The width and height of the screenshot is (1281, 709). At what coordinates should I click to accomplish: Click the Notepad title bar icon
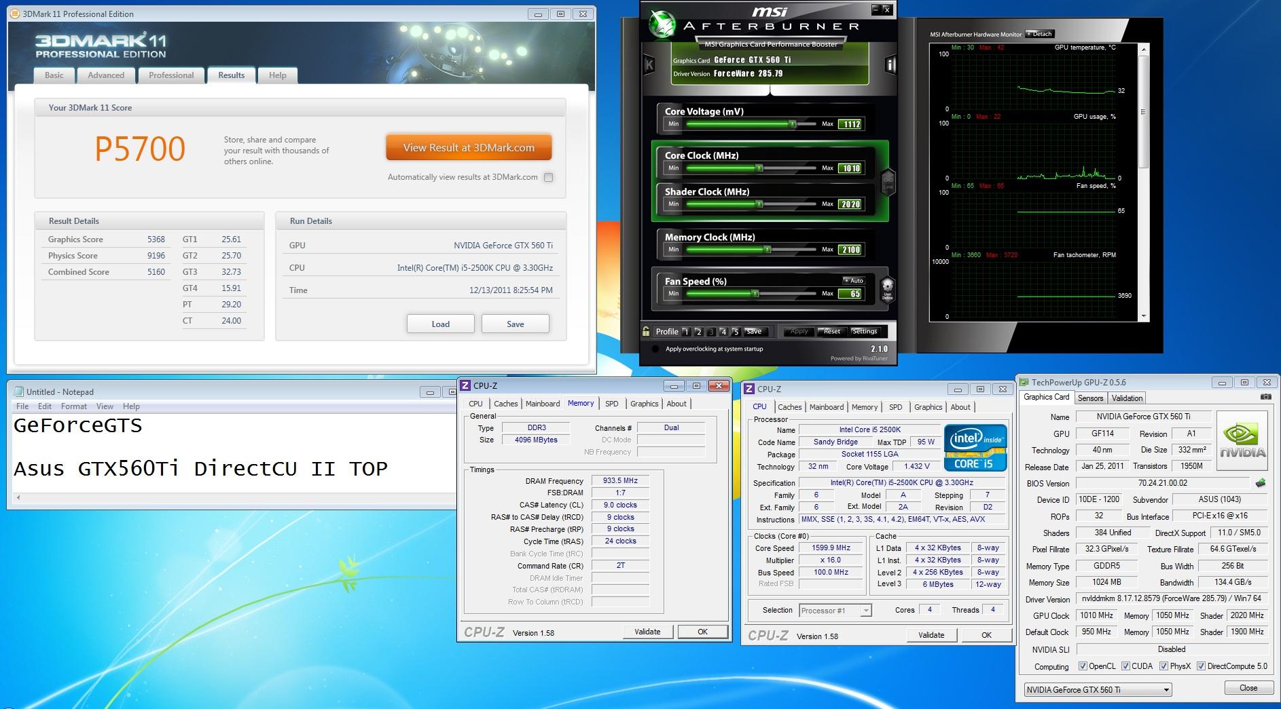point(18,391)
